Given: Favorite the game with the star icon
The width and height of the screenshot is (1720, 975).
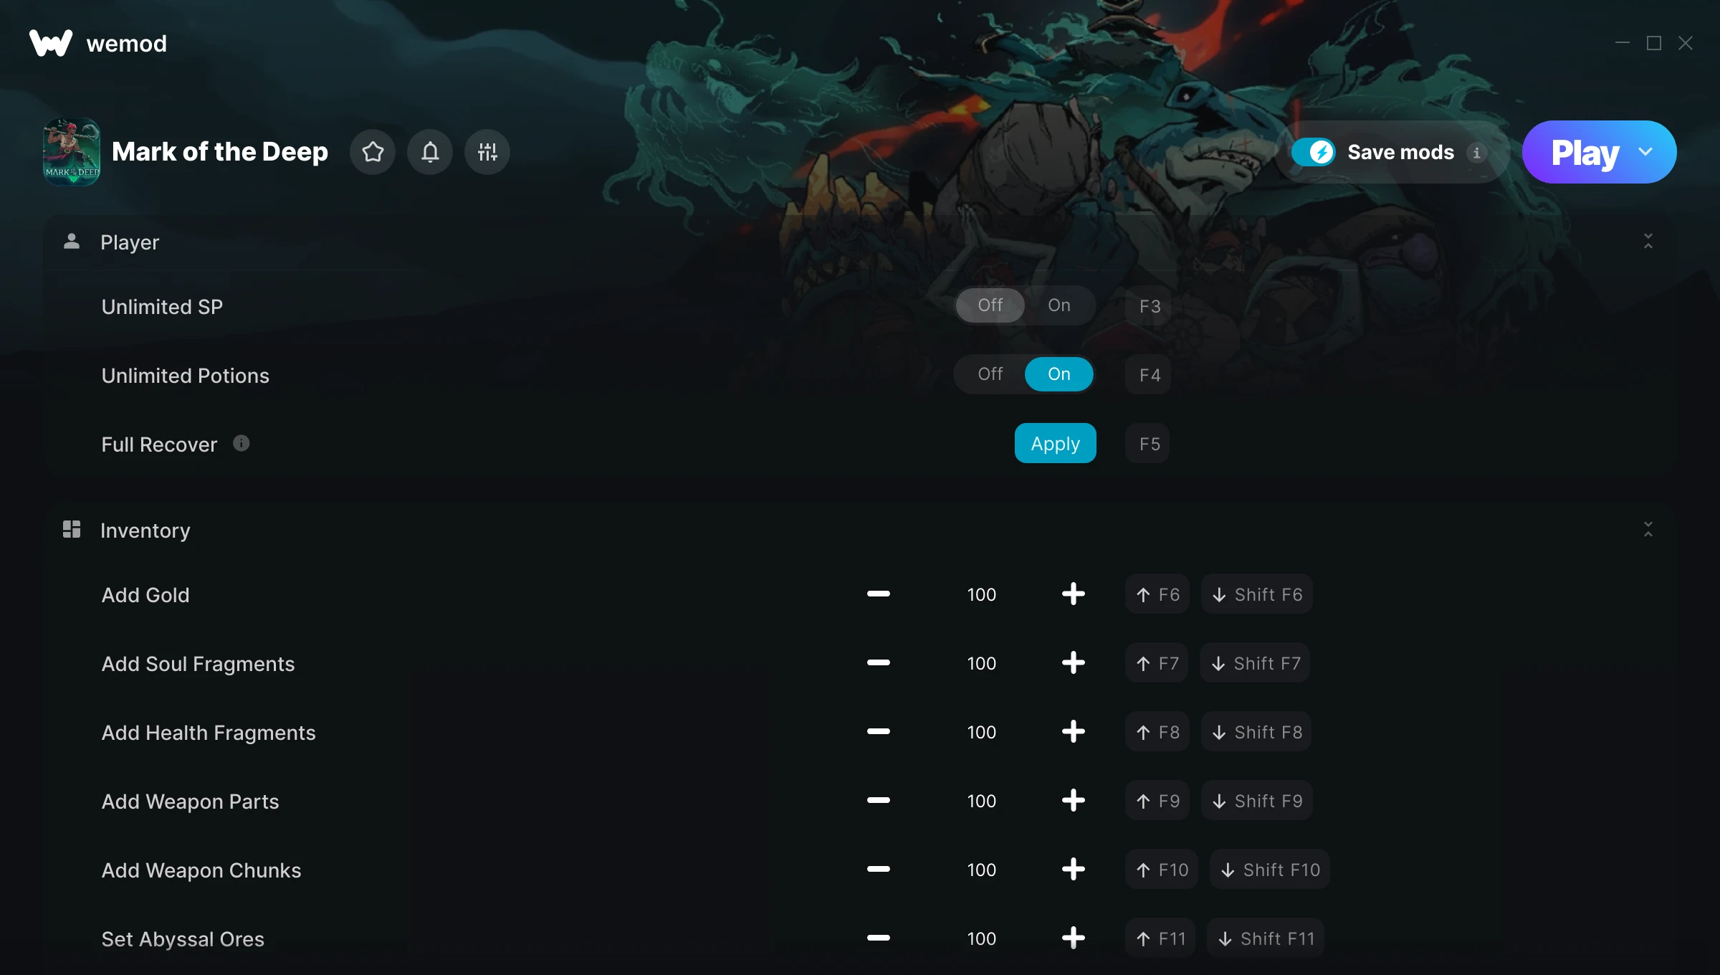Looking at the screenshot, I should pyautogui.click(x=373, y=152).
